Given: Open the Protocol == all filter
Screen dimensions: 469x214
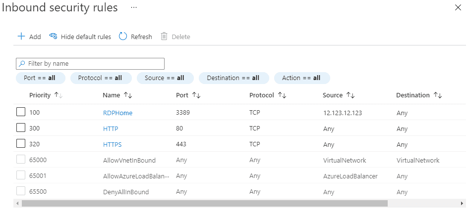Looking at the screenshot, I should (x=101, y=78).
